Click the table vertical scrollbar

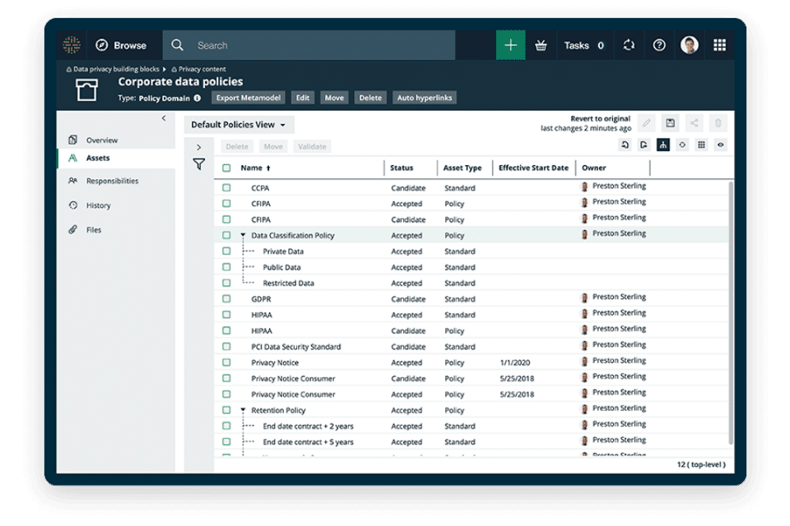pyautogui.click(x=731, y=312)
